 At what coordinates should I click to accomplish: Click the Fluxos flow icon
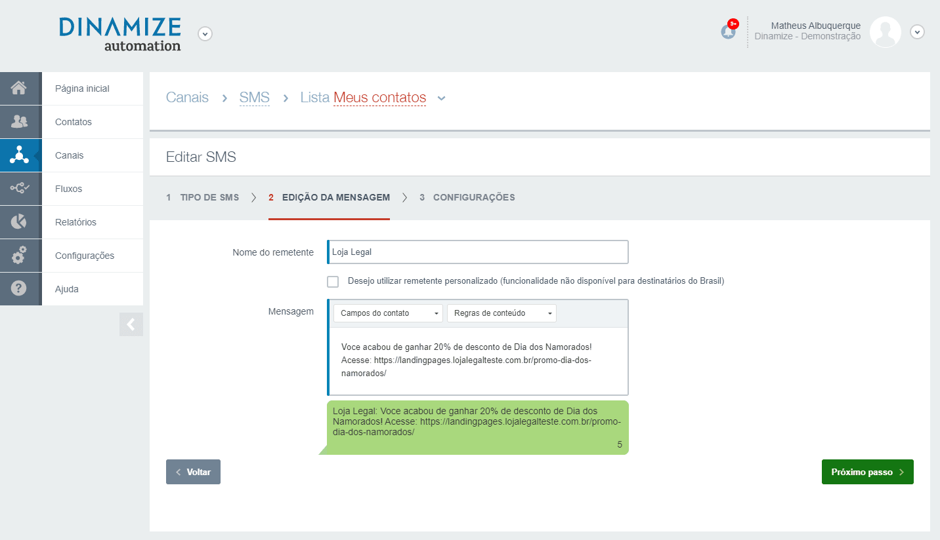[x=19, y=188]
